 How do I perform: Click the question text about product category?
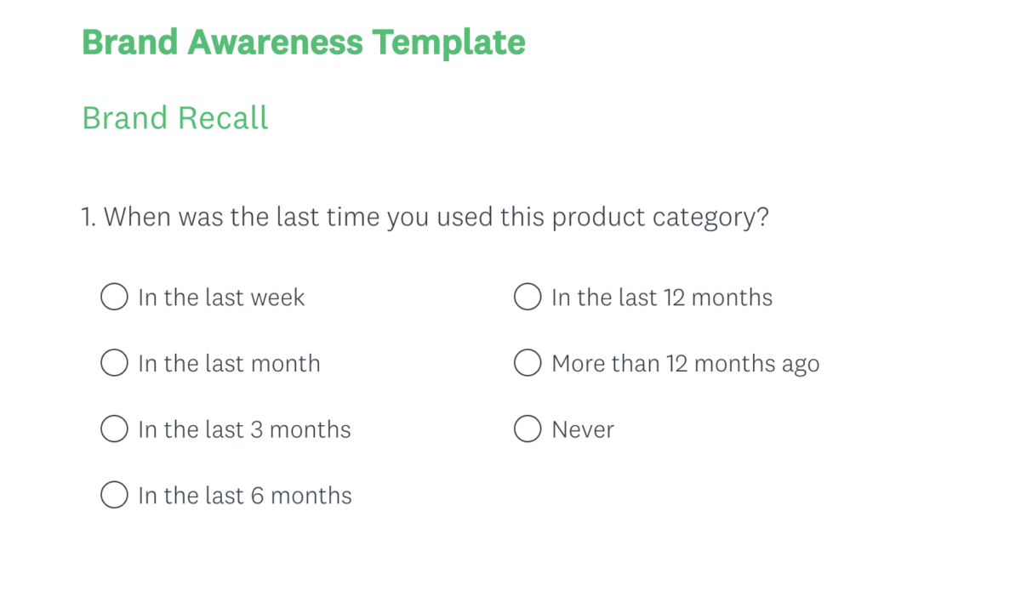click(436, 218)
